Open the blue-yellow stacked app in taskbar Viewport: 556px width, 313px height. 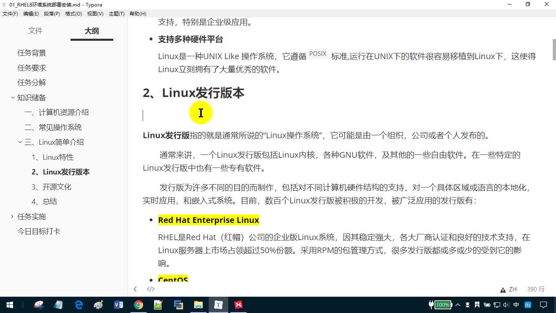tap(179, 305)
